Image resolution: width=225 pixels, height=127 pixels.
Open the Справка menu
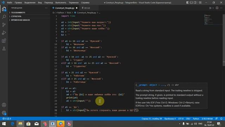85,2
